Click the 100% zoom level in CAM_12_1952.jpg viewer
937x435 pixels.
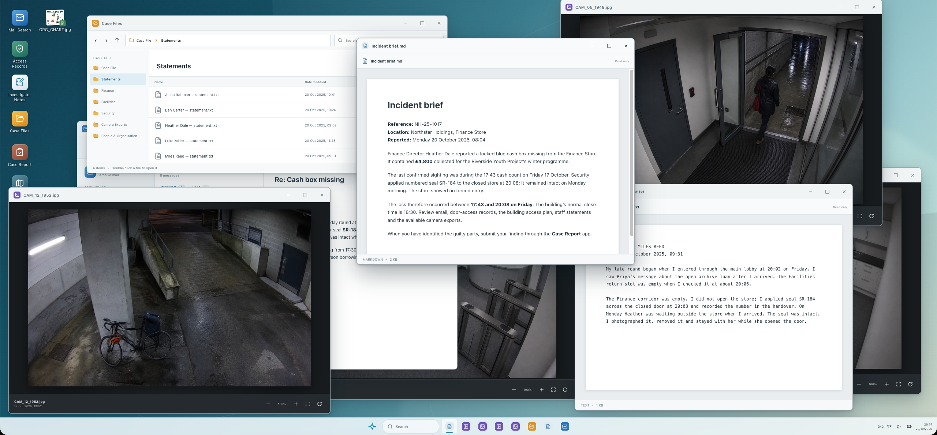pyautogui.click(x=282, y=404)
